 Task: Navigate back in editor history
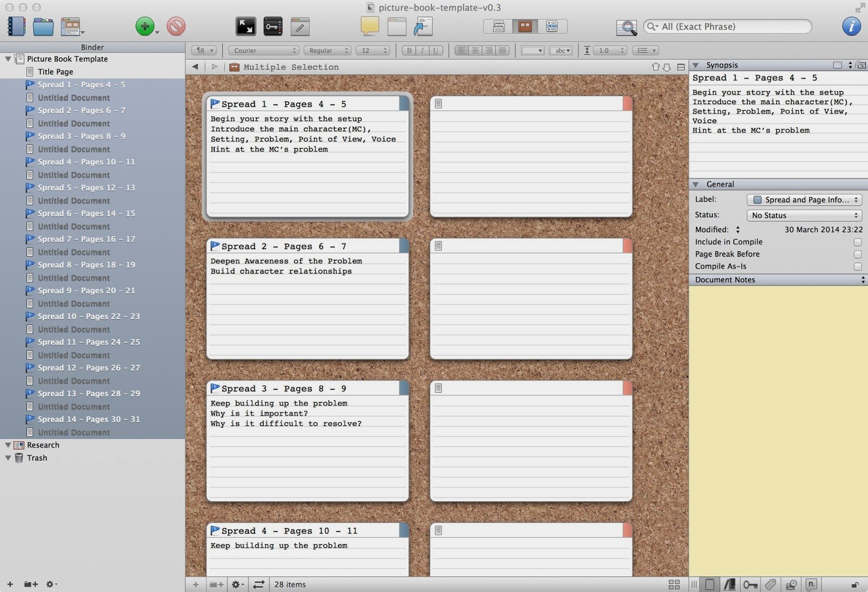click(195, 67)
